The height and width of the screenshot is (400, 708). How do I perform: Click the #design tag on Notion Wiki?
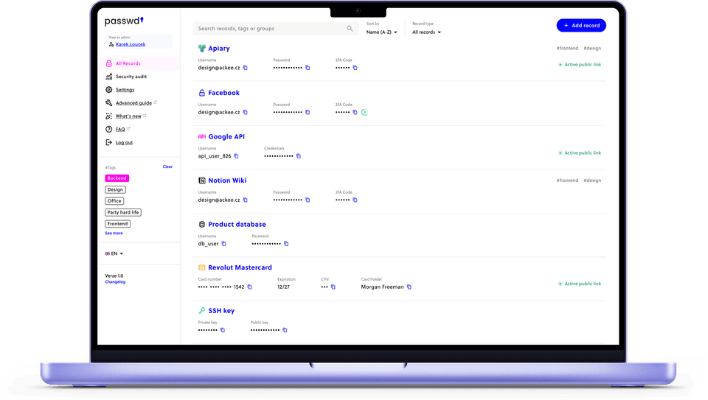(592, 180)
